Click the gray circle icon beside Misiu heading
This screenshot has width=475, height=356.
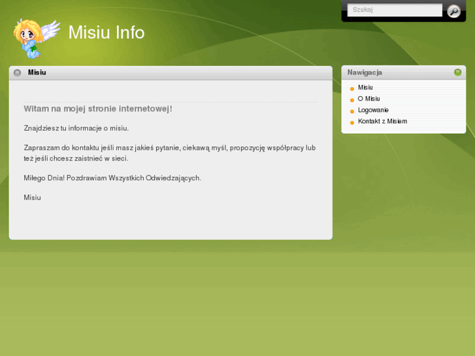pyautogui.click(x=17, y=73)
